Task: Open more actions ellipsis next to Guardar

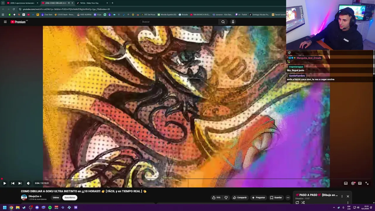Action: [x=288, y=198]
